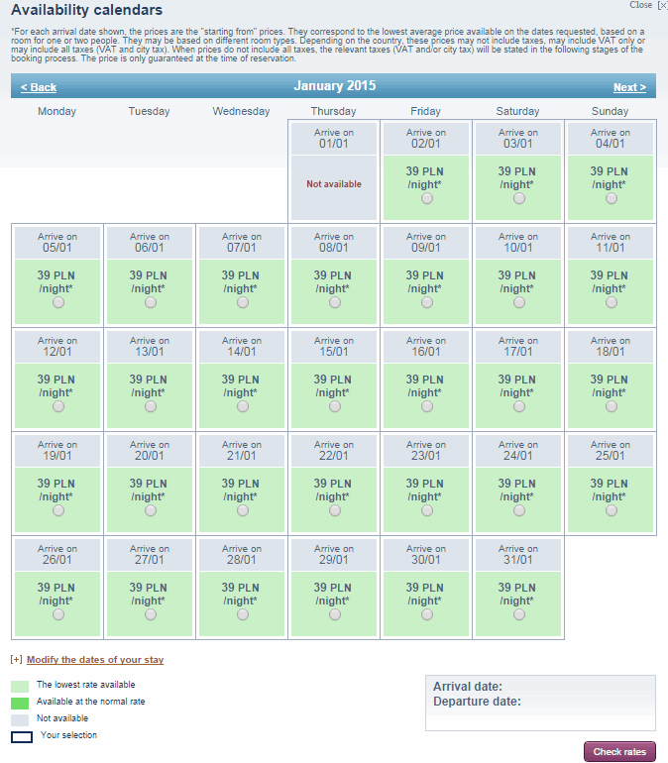Select arrival on 13/01 radio button
Image resolution: width=668 pixels, height=763 pixels.
(151, 407)
